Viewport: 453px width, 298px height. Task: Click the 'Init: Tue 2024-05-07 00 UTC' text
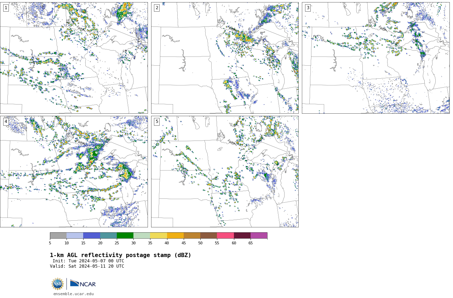point(88,261)
